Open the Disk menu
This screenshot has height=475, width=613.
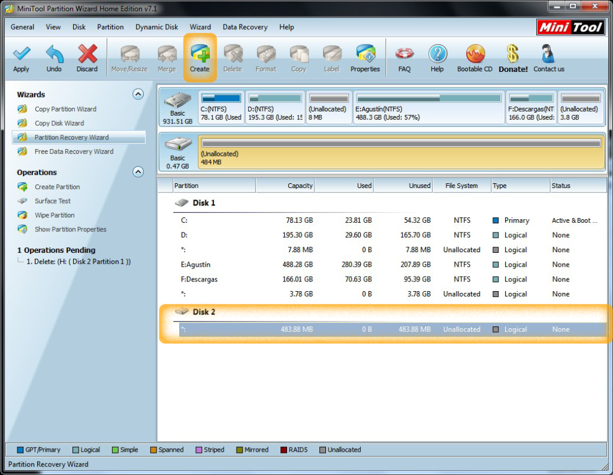click(79, 27)
